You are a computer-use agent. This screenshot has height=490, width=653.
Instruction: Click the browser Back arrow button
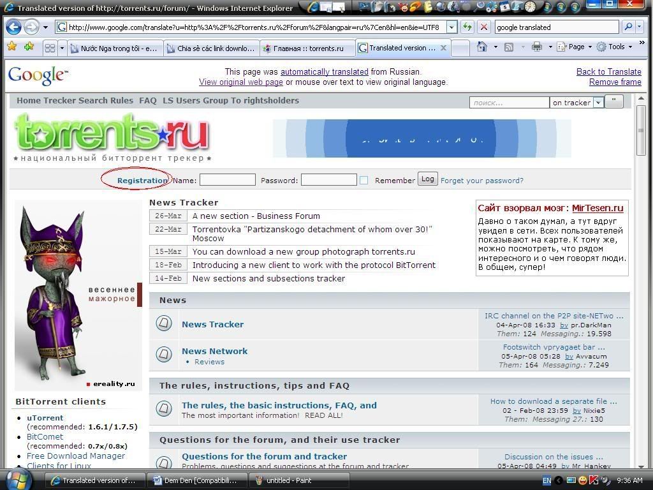13,27
